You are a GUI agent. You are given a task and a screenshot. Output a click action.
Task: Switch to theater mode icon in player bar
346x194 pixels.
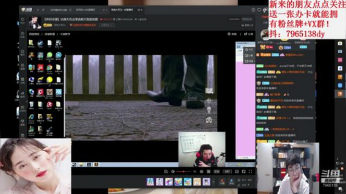pyautogui.click(x=244, y=171)
